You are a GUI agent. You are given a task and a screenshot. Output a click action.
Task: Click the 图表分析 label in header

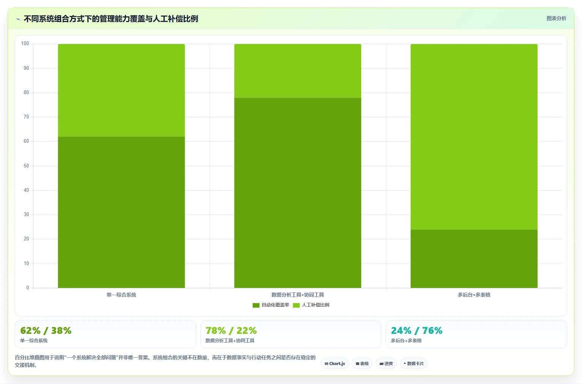click(x=556, y=18)
